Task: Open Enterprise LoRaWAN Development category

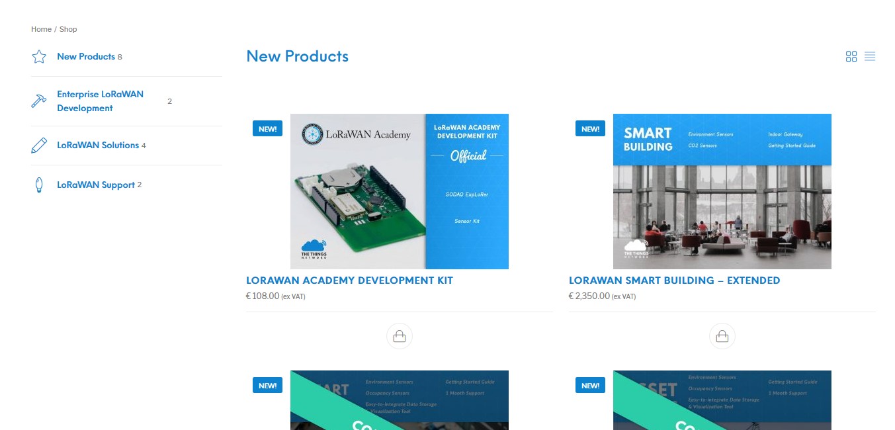Action: tap(100, 101)
